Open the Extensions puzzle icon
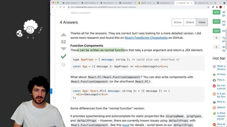Screen dimensions: 227x127 (217, 7)
